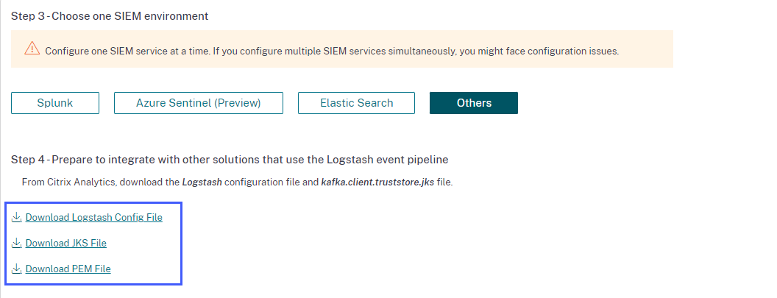The height and width of the screenshot is (298, 777).
Task: Open the Download PEM File link
Action: [68, 269]
